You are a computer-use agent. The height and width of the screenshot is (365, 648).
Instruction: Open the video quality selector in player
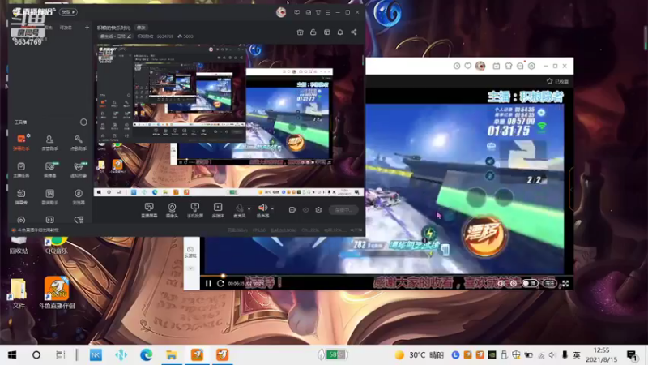click(x=550, y=283)
